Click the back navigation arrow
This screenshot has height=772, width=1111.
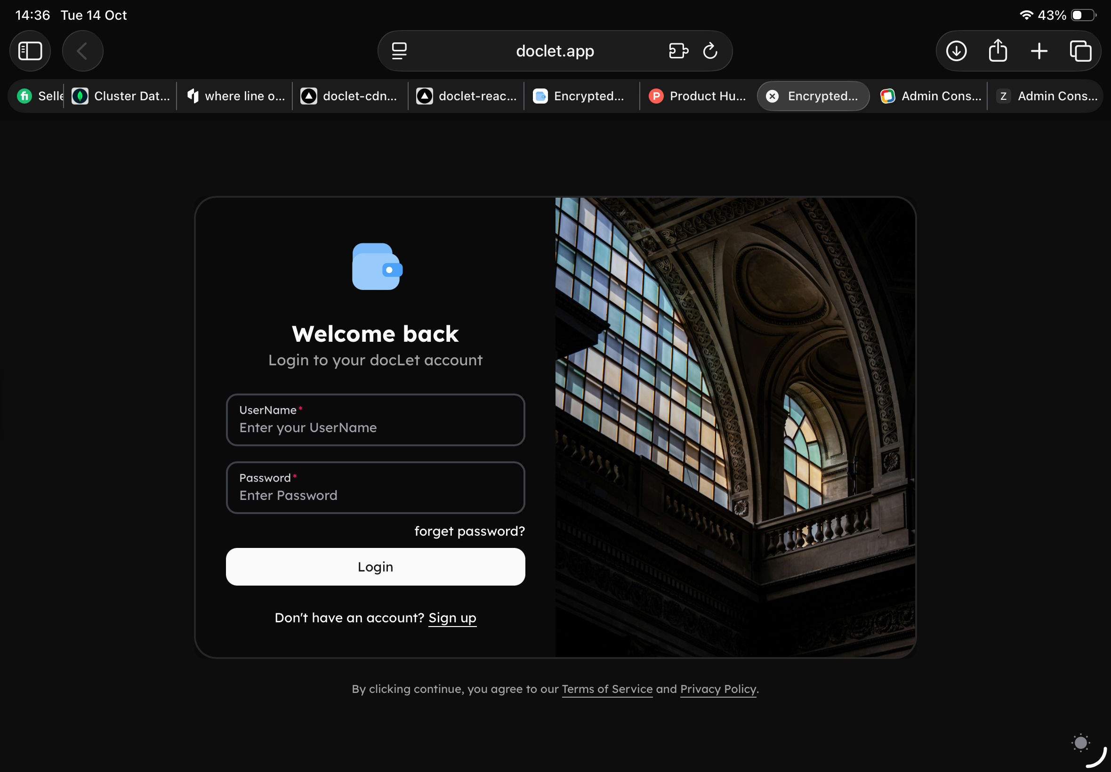coord(82,51)
